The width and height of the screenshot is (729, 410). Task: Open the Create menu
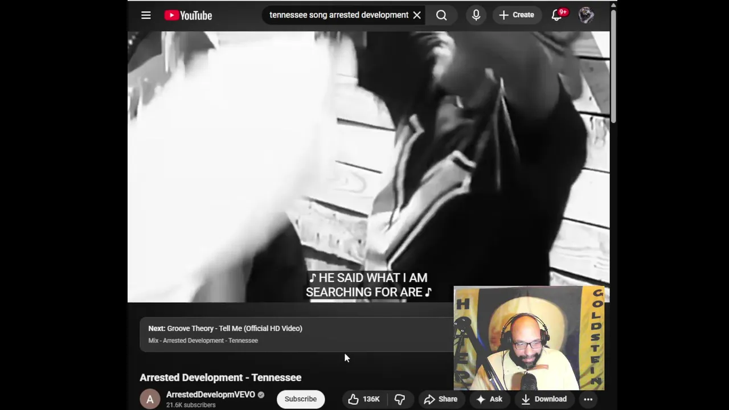517,15
